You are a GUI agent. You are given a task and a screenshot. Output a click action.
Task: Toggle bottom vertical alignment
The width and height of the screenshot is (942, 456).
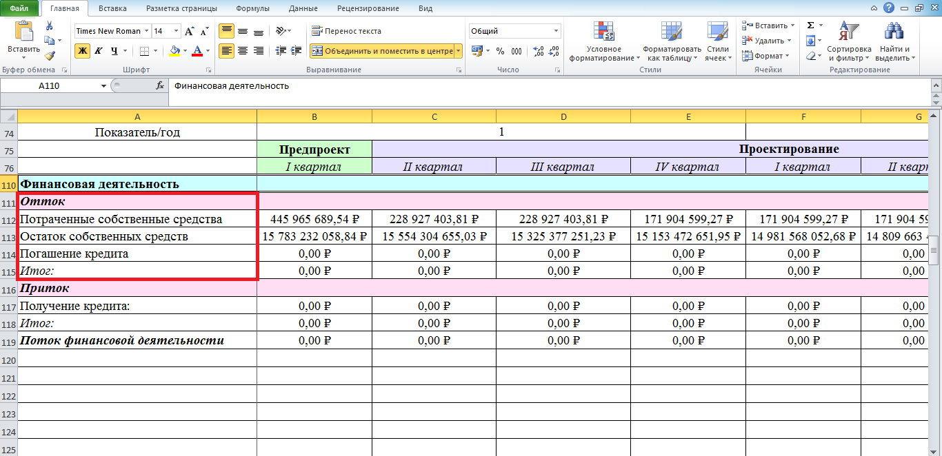click(x=258, y=32)
